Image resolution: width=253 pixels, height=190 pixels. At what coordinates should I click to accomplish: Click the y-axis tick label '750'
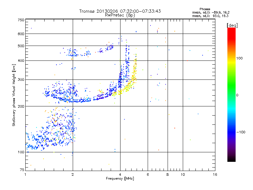[21, 20]
